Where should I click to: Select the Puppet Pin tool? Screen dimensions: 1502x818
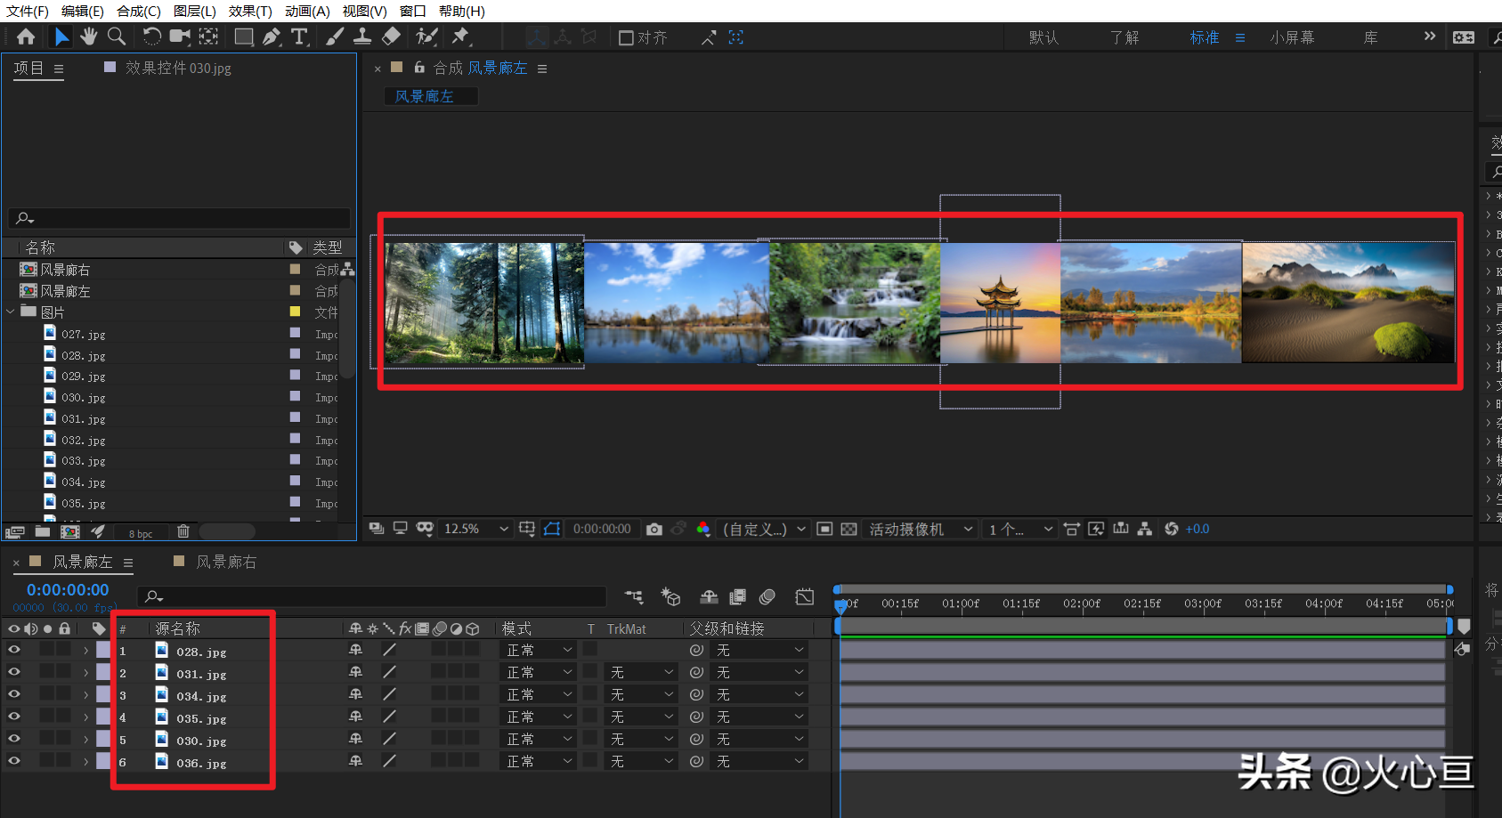click(x=460, y=36)
